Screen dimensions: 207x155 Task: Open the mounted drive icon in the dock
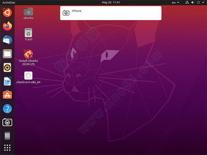pos(7,136)
